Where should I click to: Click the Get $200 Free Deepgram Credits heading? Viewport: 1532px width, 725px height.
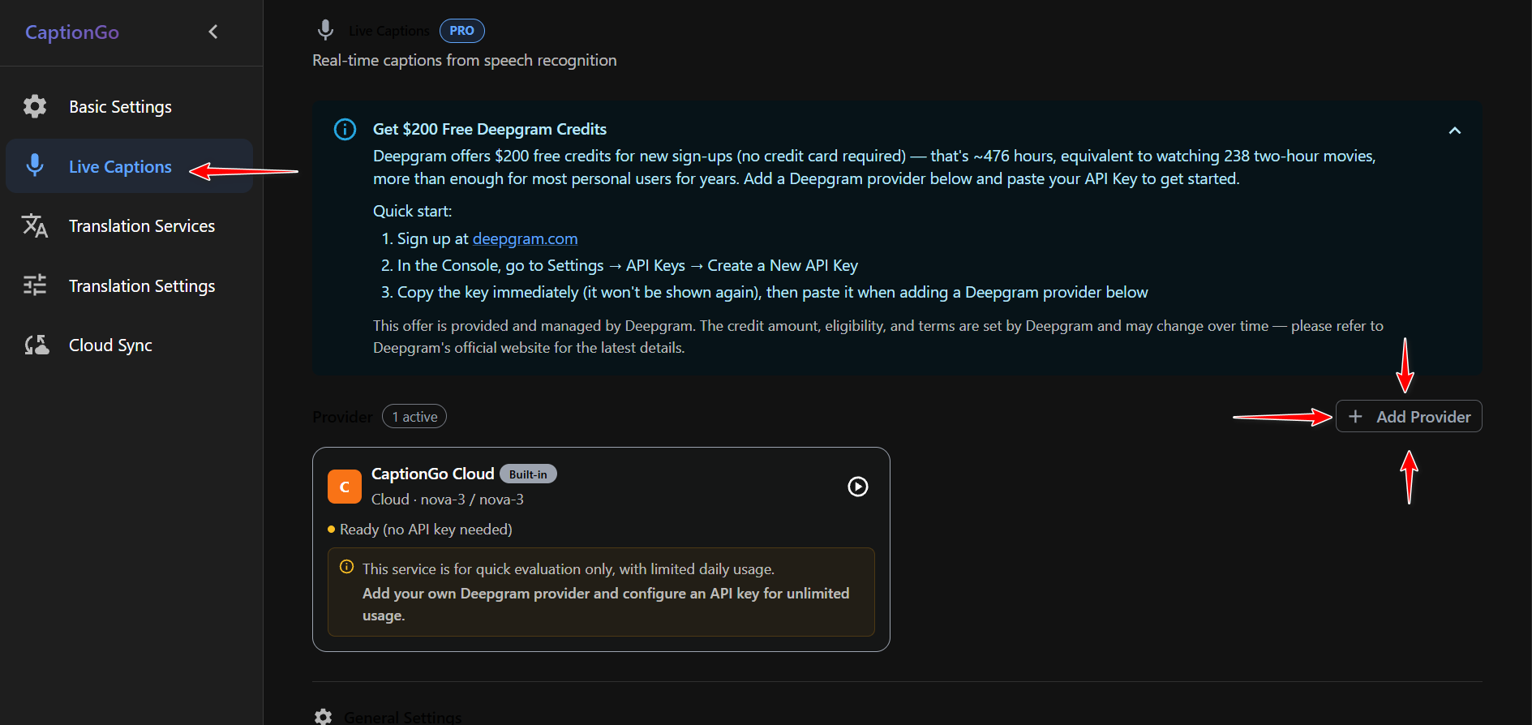490,129
